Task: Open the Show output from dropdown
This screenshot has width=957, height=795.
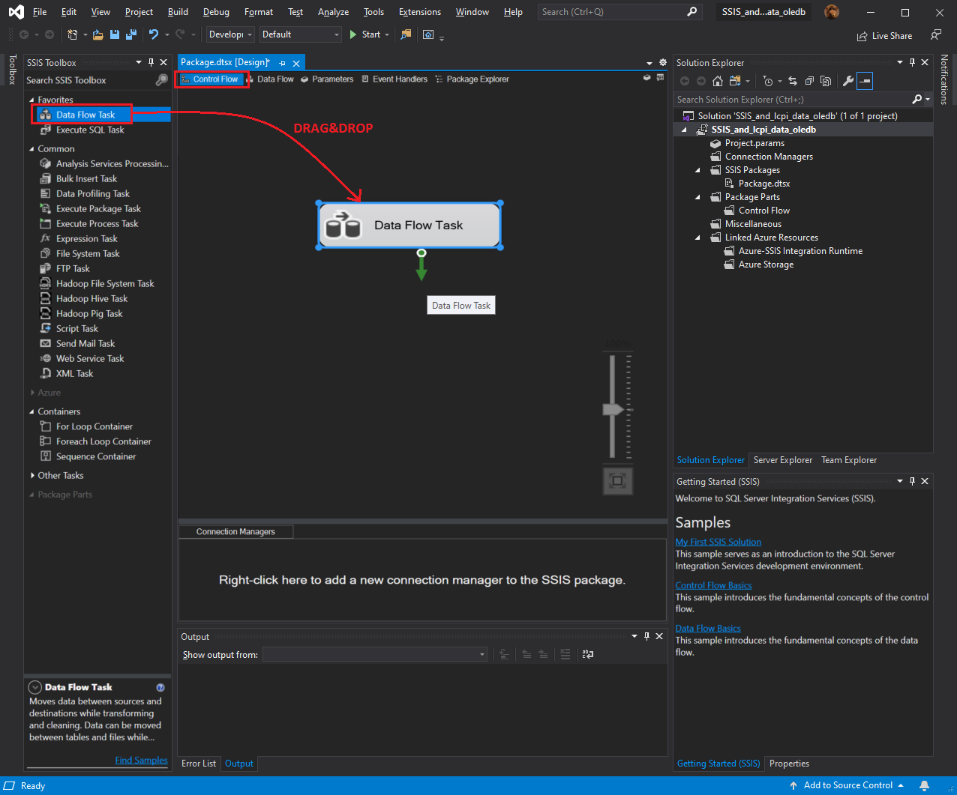Action: click(x=375, y=655)
